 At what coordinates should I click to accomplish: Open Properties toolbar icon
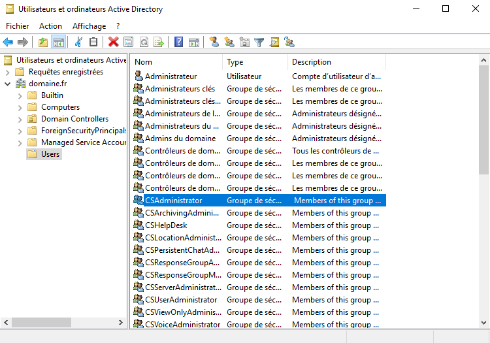click(x=129, y=42)
